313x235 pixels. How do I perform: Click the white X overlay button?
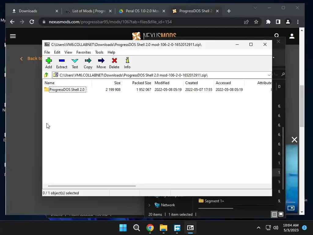click(x=294, y=140)
